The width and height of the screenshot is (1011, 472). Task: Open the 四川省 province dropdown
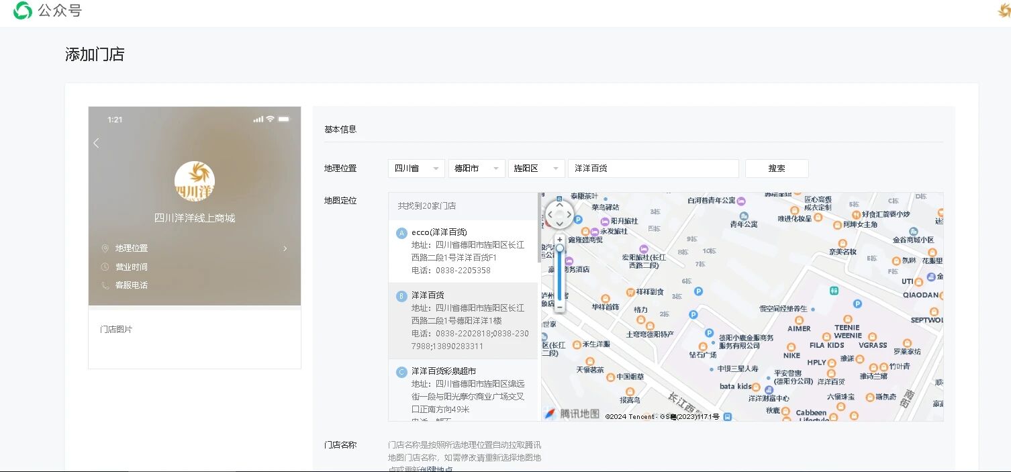pyautogui.click(x=416, y=169)
